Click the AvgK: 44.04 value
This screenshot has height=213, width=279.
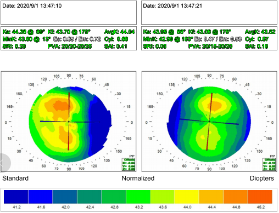coord(119,32)
